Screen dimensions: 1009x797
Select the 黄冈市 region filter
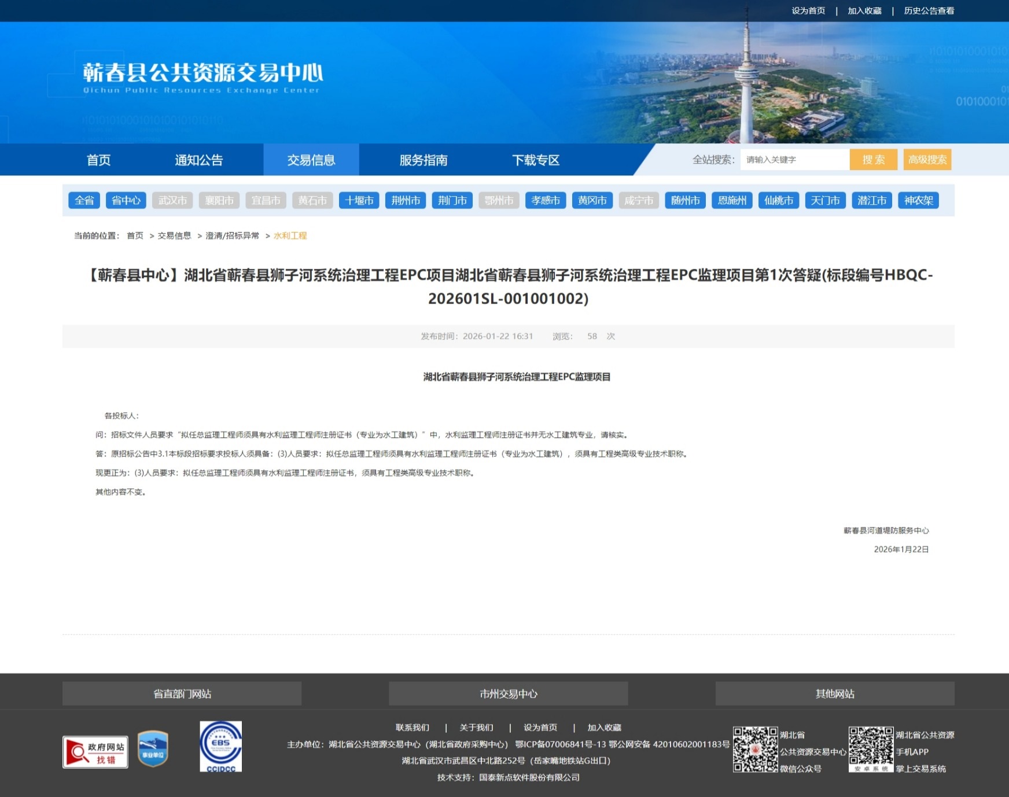[x=592, y=201]
